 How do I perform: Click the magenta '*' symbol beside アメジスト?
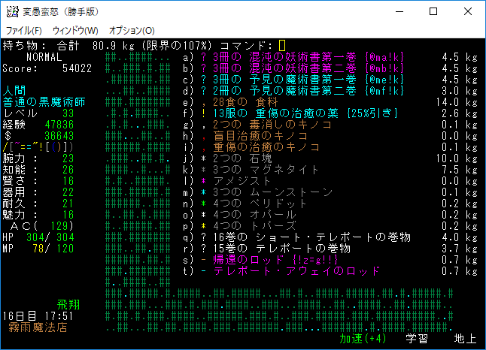tap(203, 181)
